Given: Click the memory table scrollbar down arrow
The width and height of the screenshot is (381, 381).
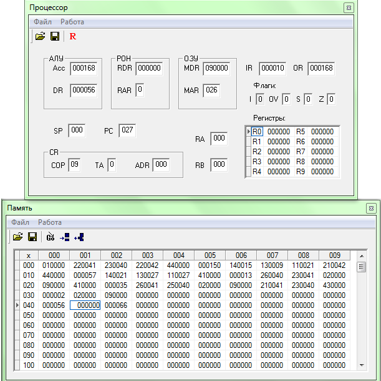Looking at the screenshot, I should [x=361, y=364].
